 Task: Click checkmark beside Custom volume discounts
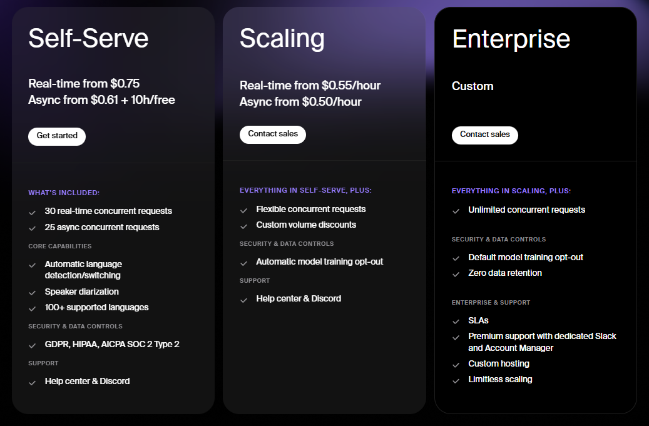(x=244, y=226)
